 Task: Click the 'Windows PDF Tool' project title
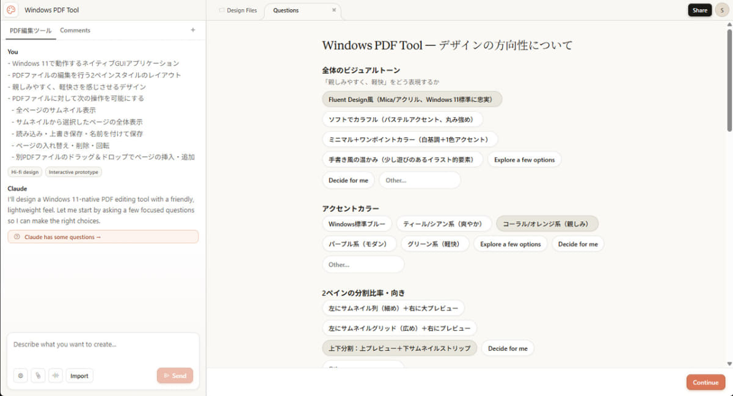coord(52,10)
